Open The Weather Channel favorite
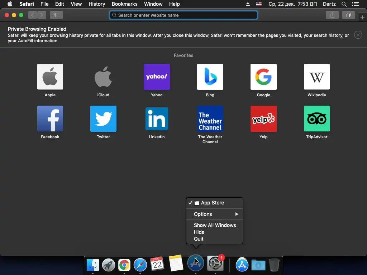367x275 pixels. click(x=210, y=119)
